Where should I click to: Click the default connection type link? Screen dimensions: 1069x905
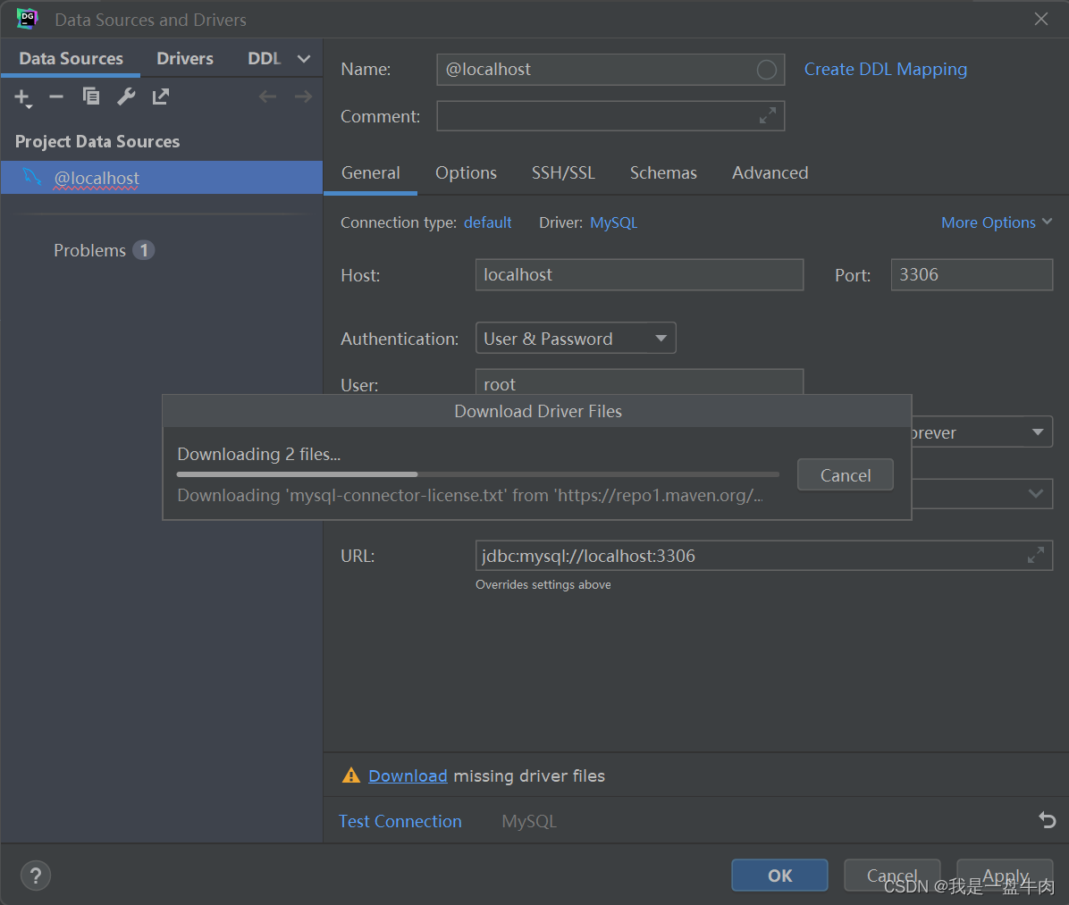click(487, 222)
